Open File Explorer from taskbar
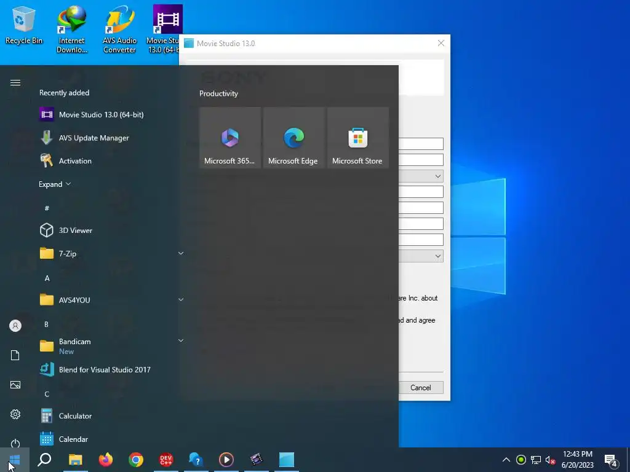 coord(75,460)
